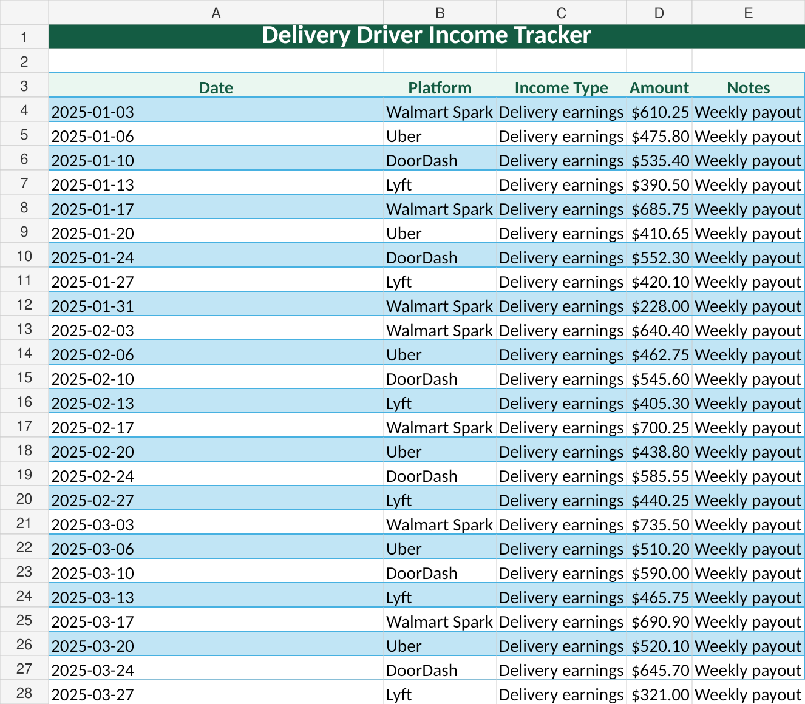Viewport: 805px width, 704px height.
Task: Select DoorDash cell in row 23
Action: [x=440, y=571]
